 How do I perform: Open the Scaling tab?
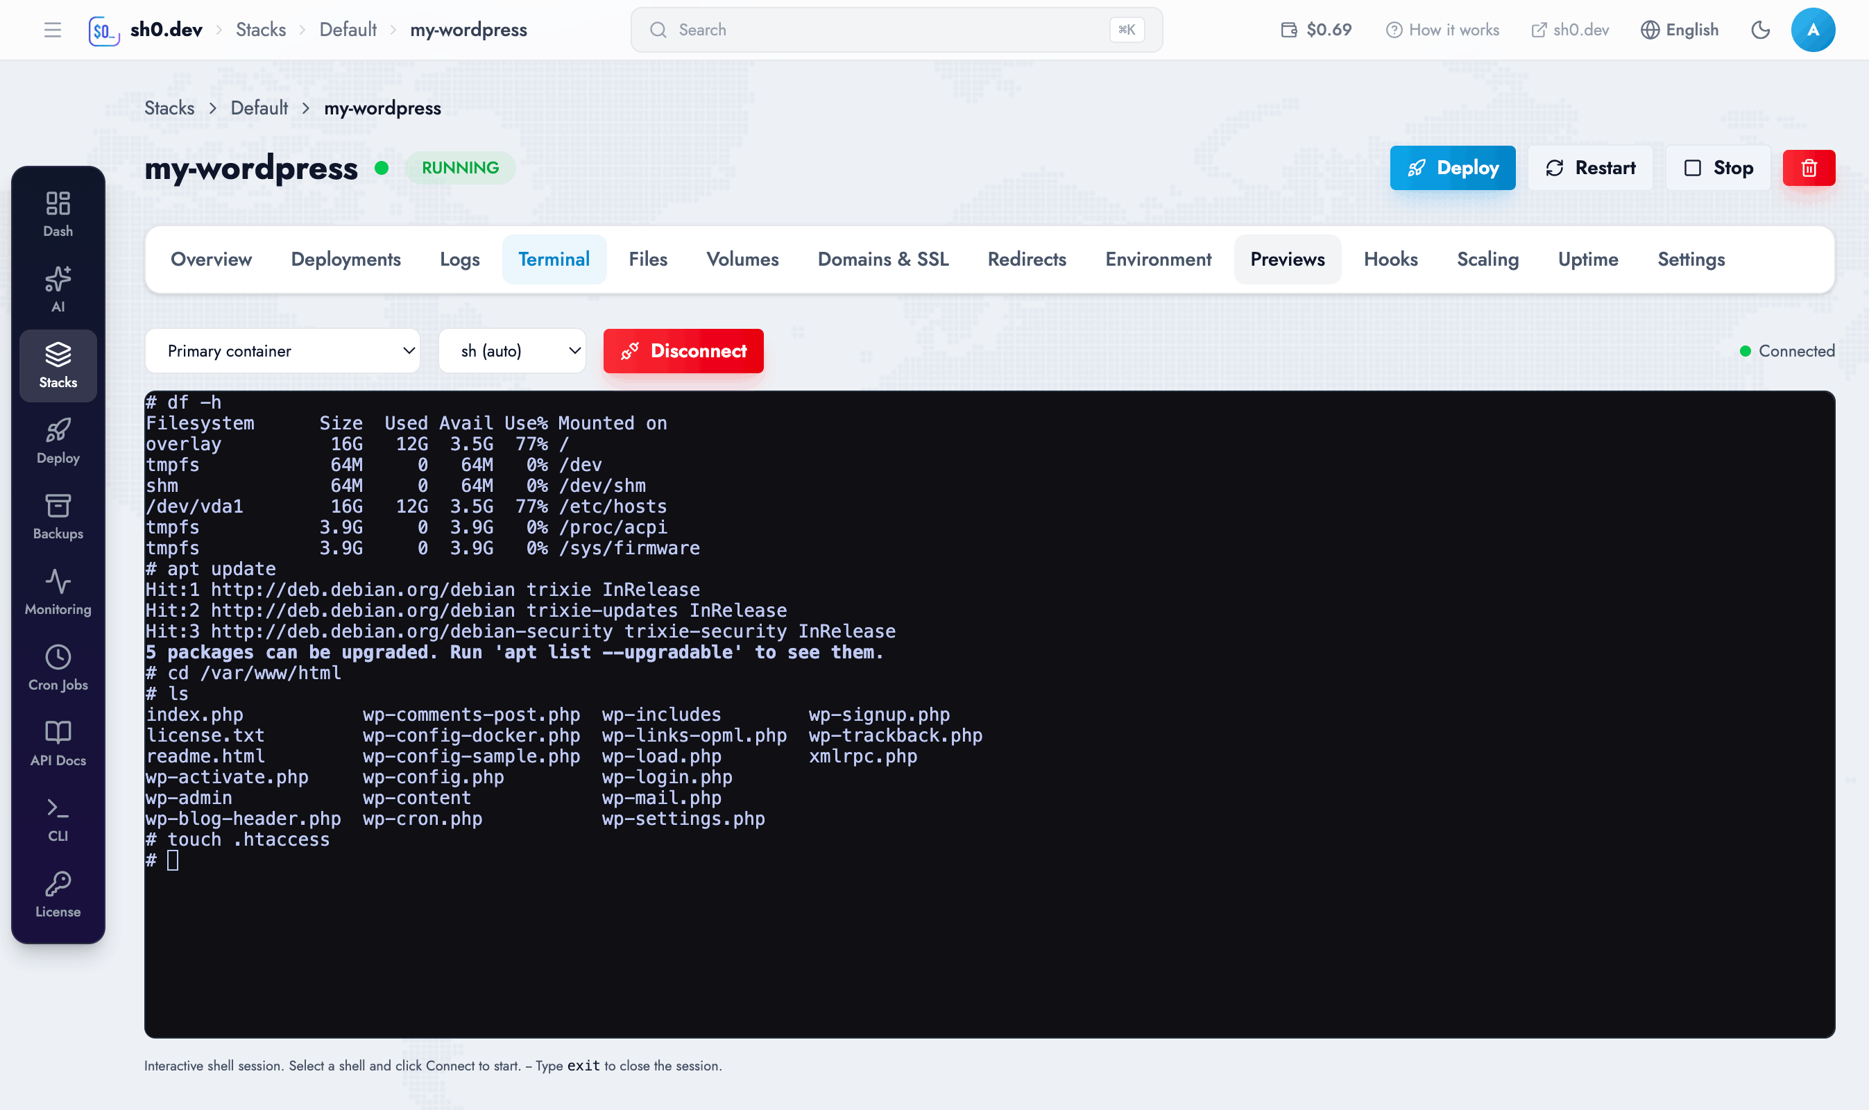[1487, 259]
